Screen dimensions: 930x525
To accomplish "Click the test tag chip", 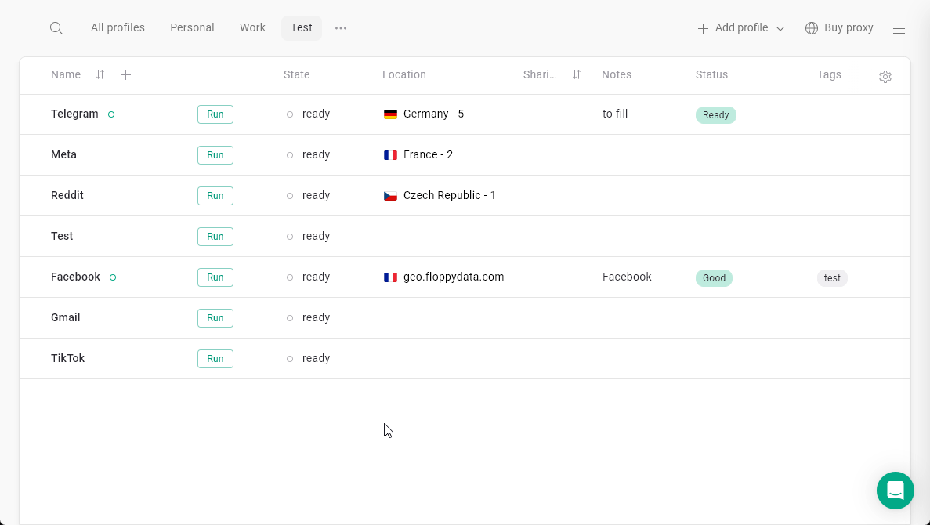I will [x=832, y=277].
